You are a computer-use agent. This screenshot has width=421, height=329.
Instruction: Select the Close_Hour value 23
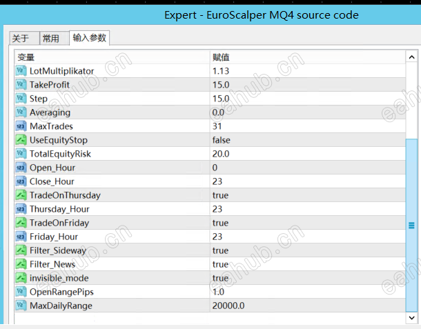coord(217,181)
